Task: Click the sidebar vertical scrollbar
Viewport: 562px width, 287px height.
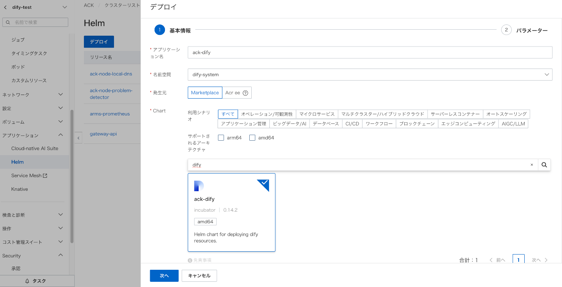Action: (x=72, y=176)
